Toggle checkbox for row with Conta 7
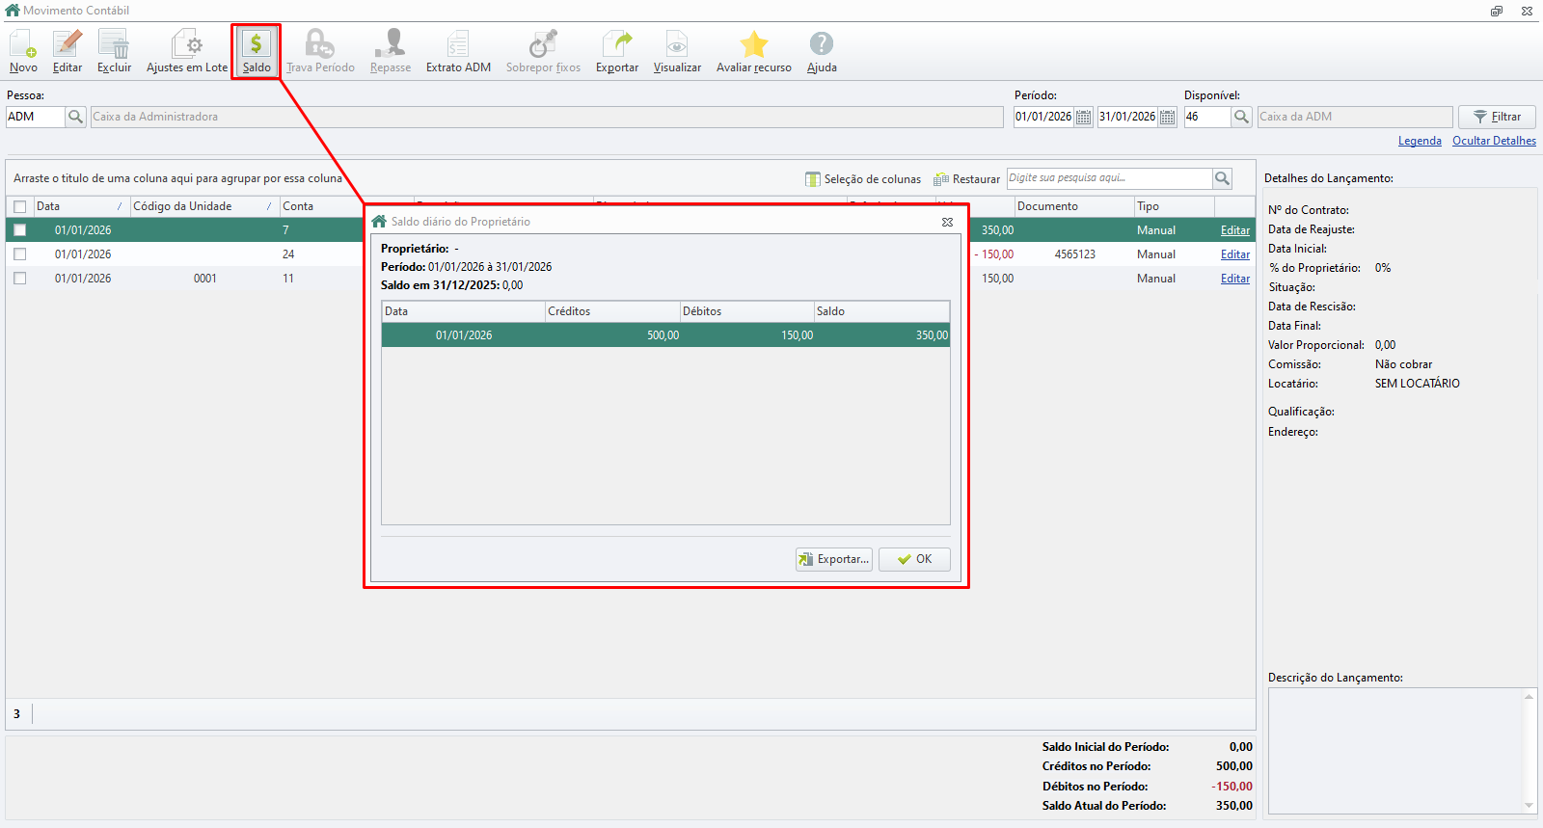The image size is (1543, 828). [x=20, y=230]
